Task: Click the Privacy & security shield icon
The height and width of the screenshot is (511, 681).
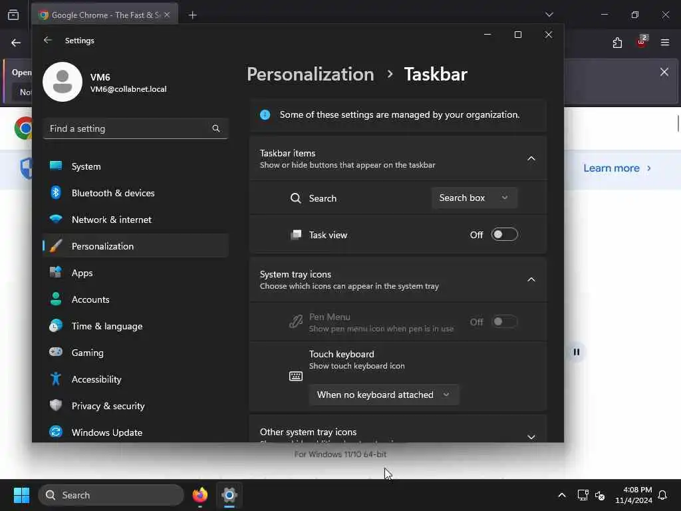Action: tap(56, 405)
